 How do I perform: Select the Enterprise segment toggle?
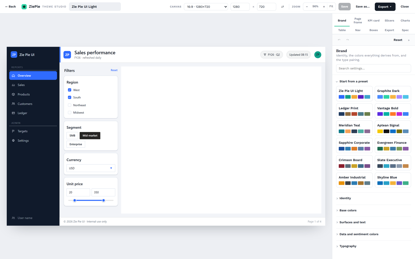tap(76, 144)
